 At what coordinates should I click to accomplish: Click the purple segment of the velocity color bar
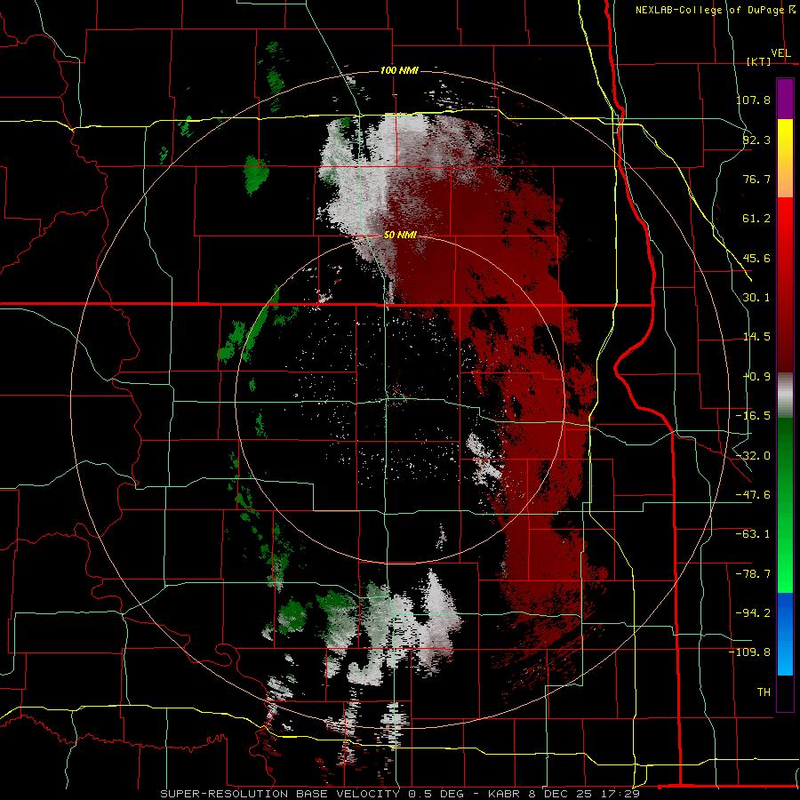click(x=785, y=99)
